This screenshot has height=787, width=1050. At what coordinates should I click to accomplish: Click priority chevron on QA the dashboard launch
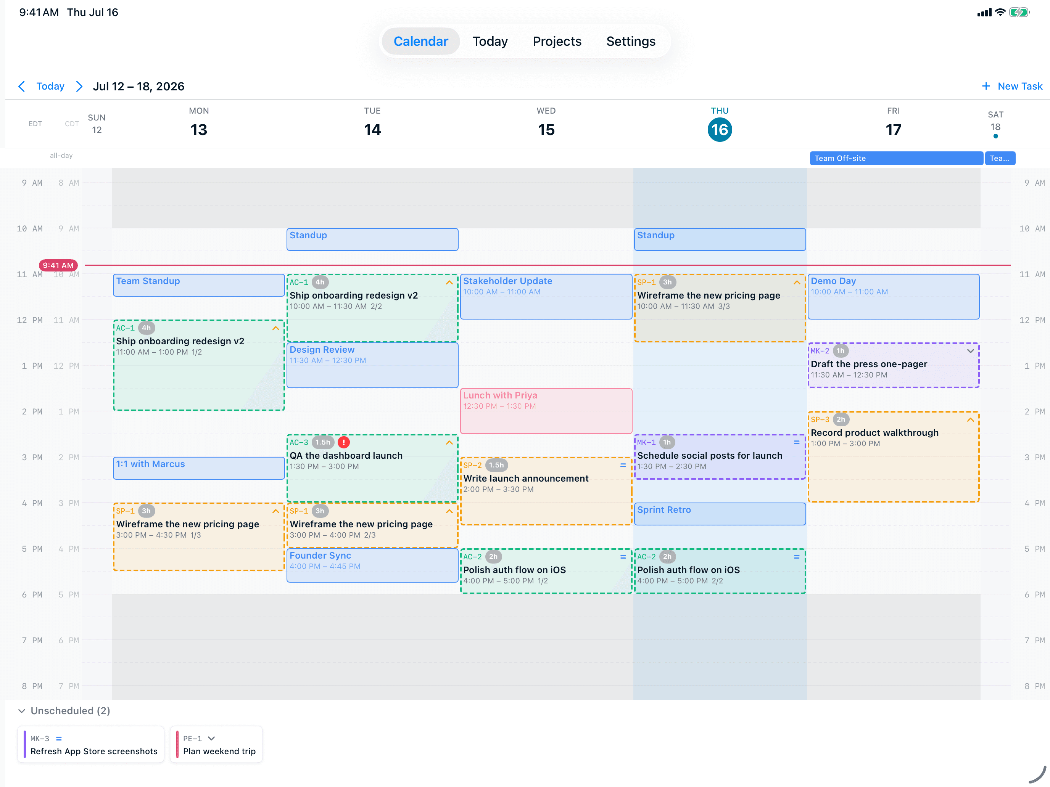click(449, 443)
